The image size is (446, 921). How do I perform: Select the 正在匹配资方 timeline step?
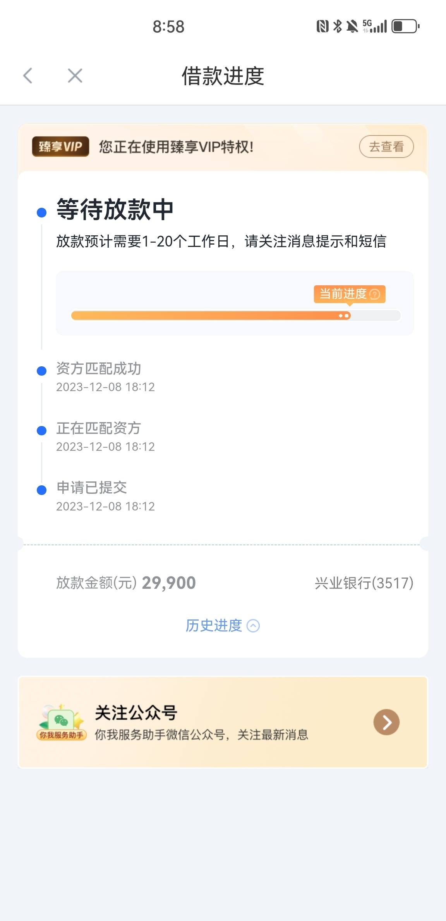pyautogui.click(x=99, y=428)
